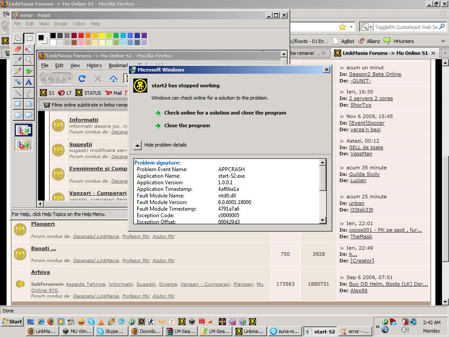Viewport: 449px width, 337px height.
Task: Click the Firefox bookmark star icon
Action: [x=342, y=27]
